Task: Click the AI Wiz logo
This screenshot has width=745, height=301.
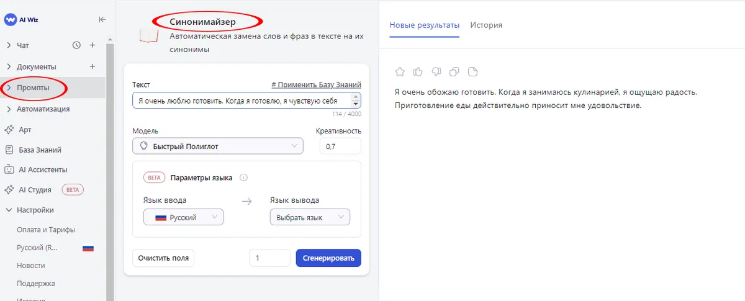Action: point(22,19)
